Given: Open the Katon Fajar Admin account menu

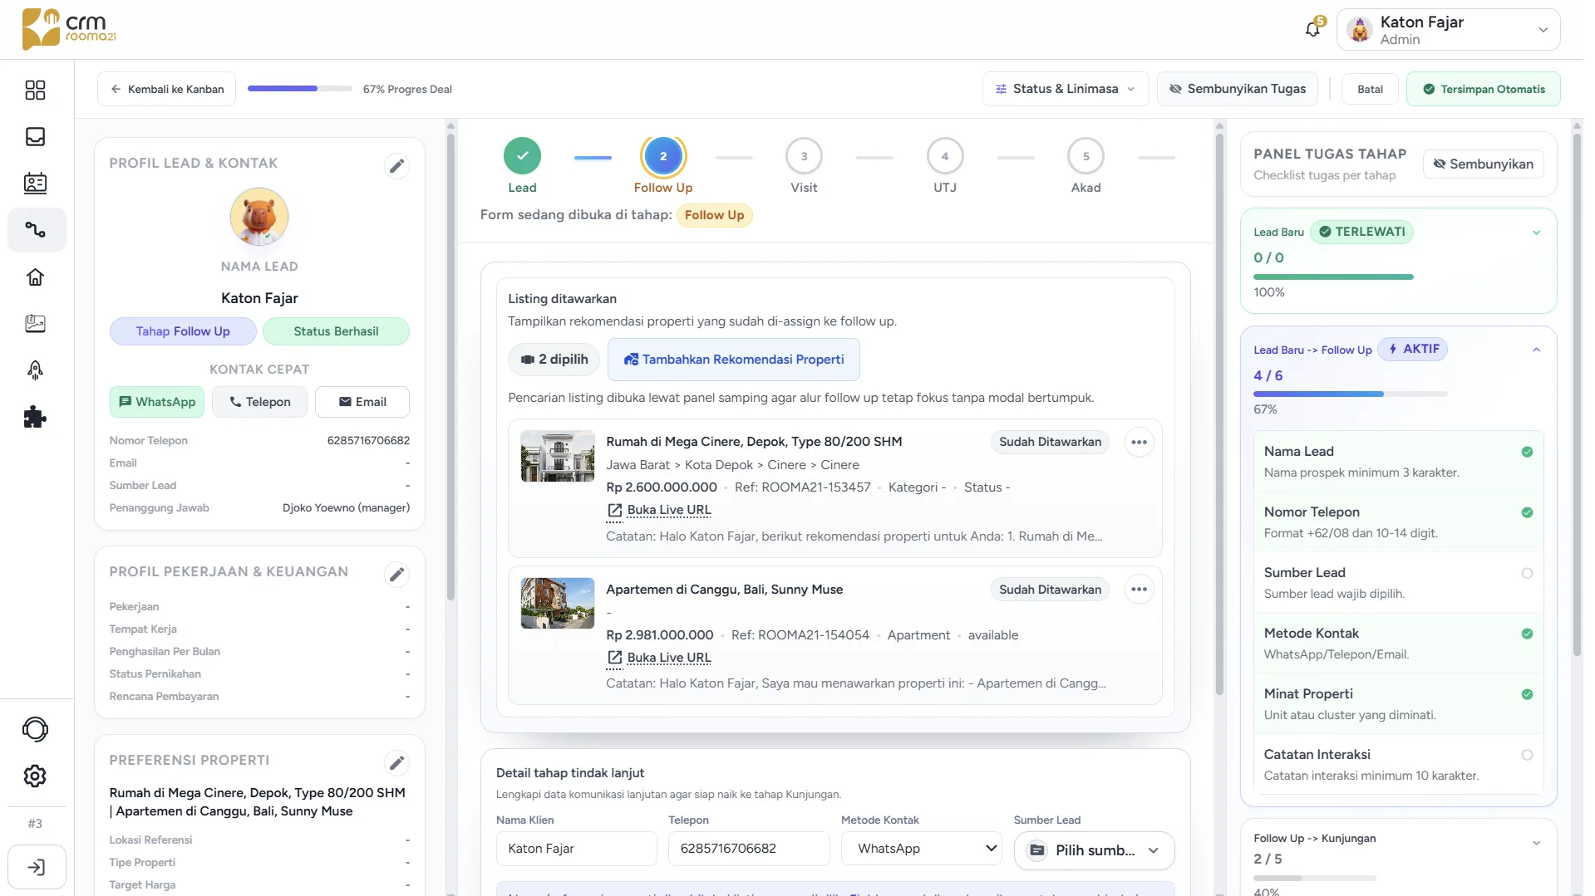Looking at the screenshot, I should pos(1448,30).
